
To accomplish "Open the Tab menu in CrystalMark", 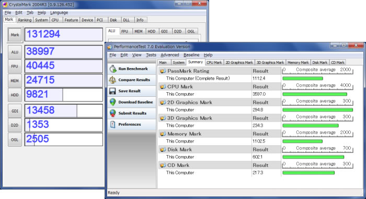I will [x=30, y=13].
